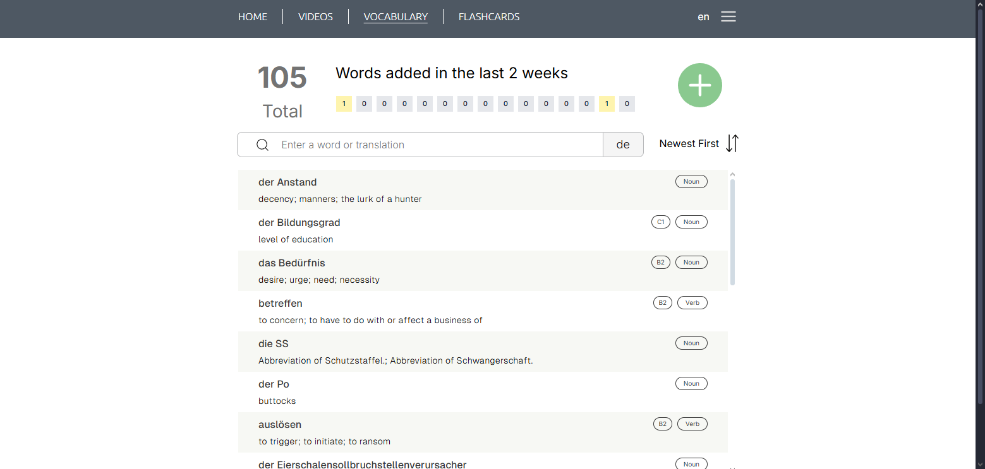Click the Noun tag on der Anstand
Viewport: 985px width, 469px height.
(691, 182)
